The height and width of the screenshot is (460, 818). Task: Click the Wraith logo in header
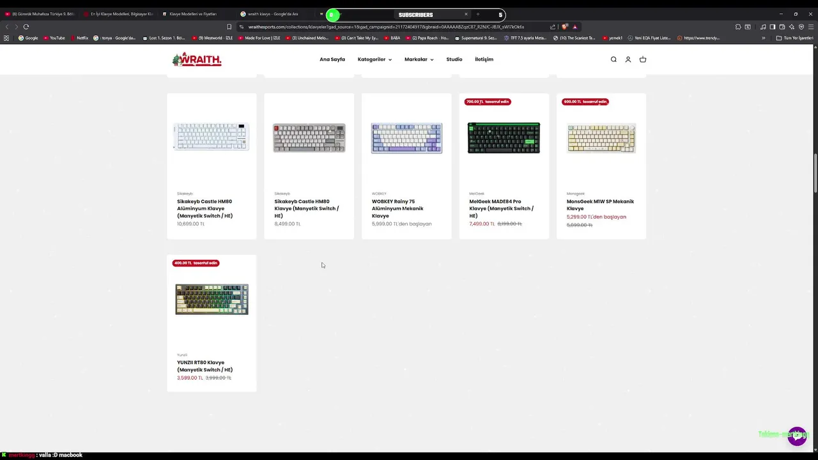tap(197, 59)
